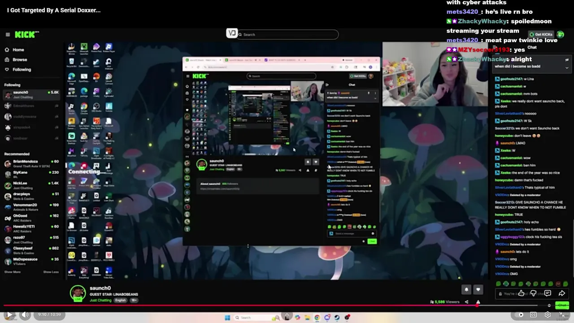Toggle YouTube closed captions
The height and width of the screenshot is (323, 574).
(533, 314)
